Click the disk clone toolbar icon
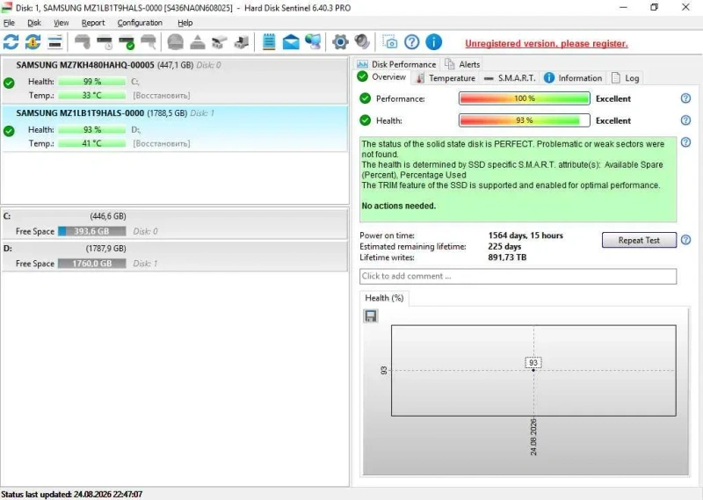The image size is (703, 500). point(219,42)
